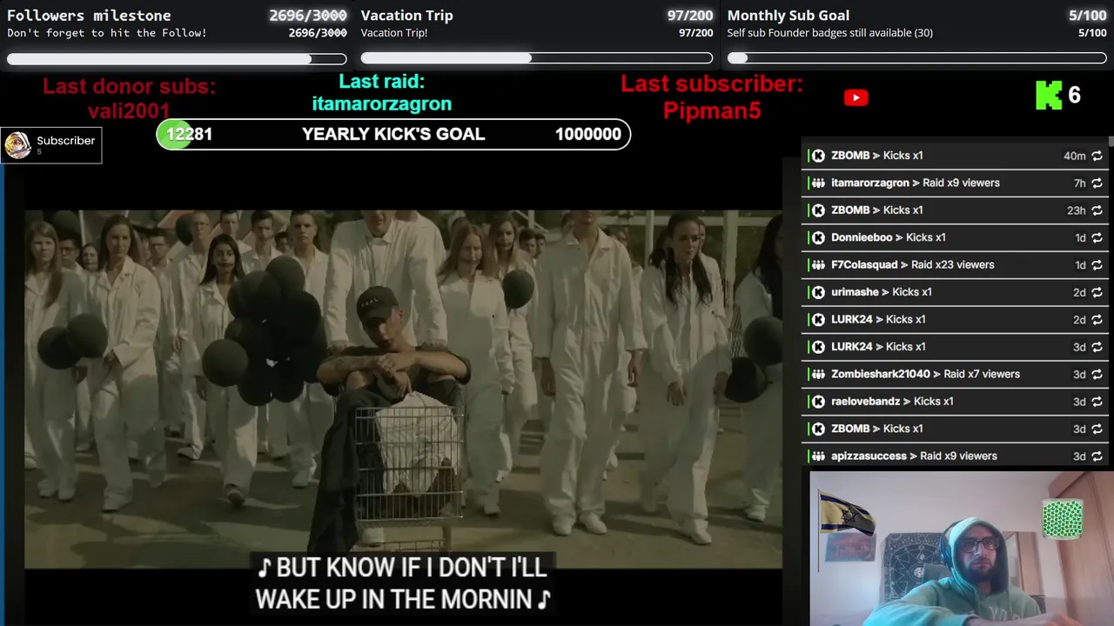Image resolution: width=1114 pixels, height=626 pixels.
Task: Click the Yearly Kick's Goal bar
Action: [x=393, y=134]
